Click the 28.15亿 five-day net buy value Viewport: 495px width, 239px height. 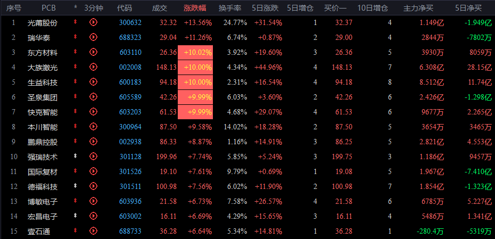tap(478, 67)
